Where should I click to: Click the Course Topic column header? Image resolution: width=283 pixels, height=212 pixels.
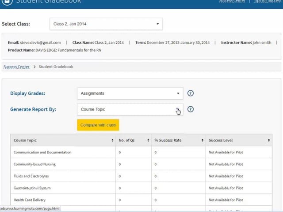coord(63,140)
